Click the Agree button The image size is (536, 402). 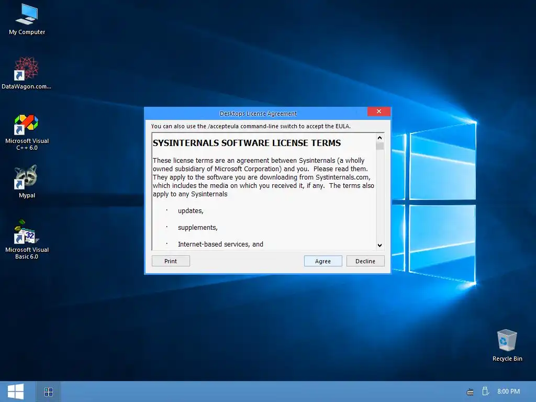(322, 261)
